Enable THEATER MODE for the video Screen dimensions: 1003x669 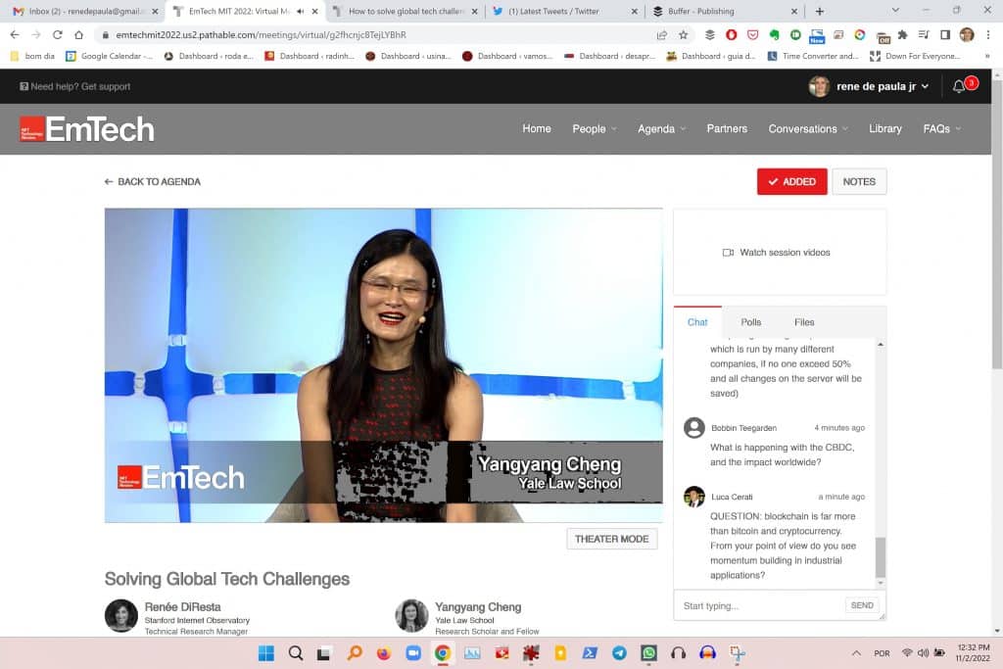click(611, 539)
